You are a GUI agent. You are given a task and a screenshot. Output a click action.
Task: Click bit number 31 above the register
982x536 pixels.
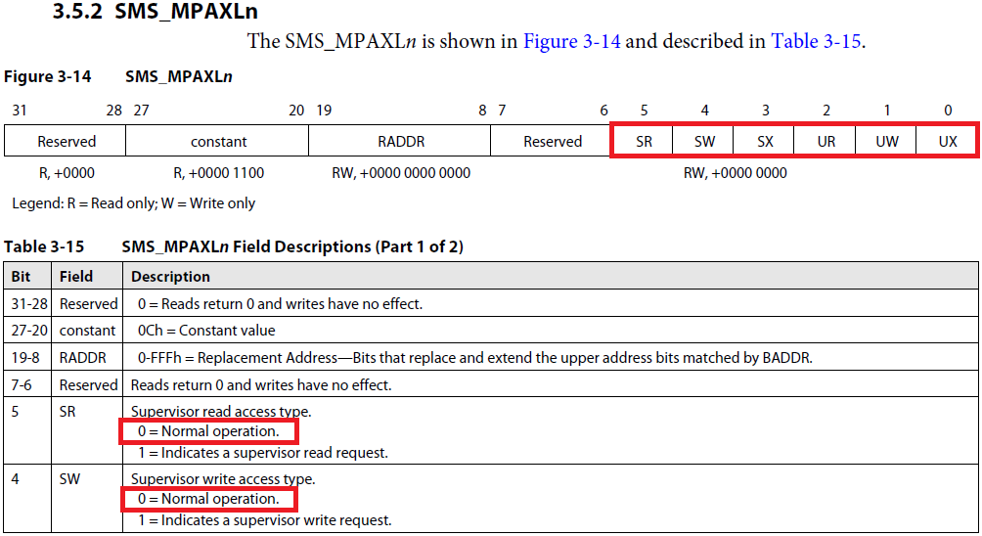click(x=20, y=111)
